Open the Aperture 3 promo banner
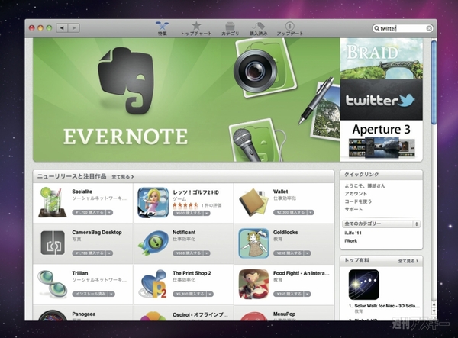This screenshot has width=458, height=338. tap(381, 140)
